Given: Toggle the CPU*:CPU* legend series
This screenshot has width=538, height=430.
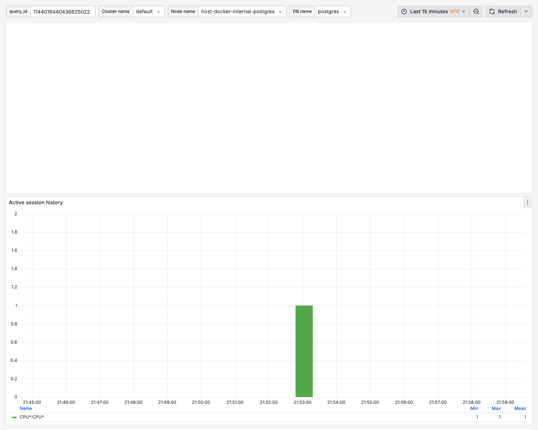Looking at the screenshot, I should click(x=32, y=417).
